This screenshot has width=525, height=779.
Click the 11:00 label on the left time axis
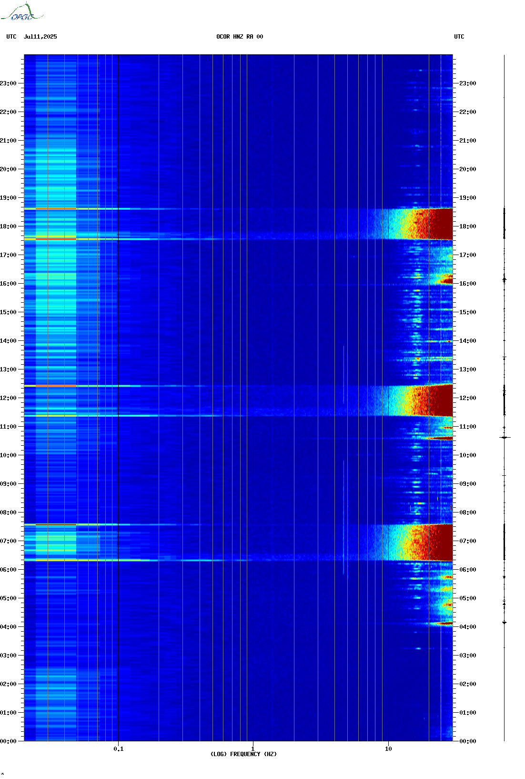coord(8,427)
